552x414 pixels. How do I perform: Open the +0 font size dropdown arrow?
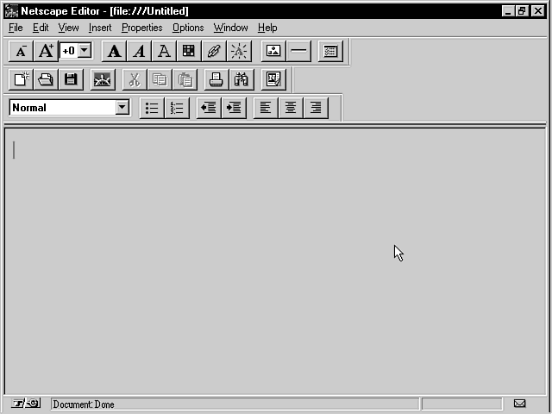85,51
